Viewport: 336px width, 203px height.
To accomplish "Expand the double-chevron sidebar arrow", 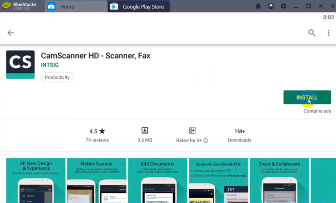I will click(332, 6).
